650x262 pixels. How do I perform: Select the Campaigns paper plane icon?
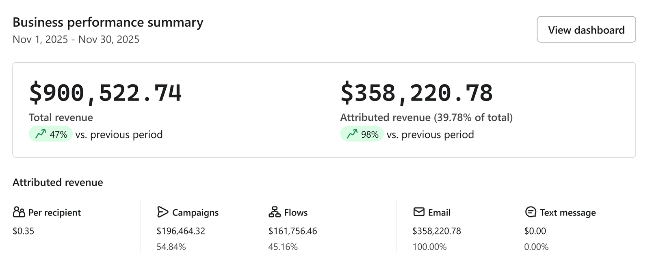click(x=162, y=212)
